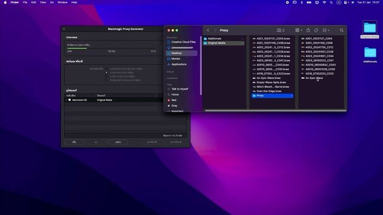
Task: Click the rightmost bottom button in Proxy Generator
Action: point(175,142)
